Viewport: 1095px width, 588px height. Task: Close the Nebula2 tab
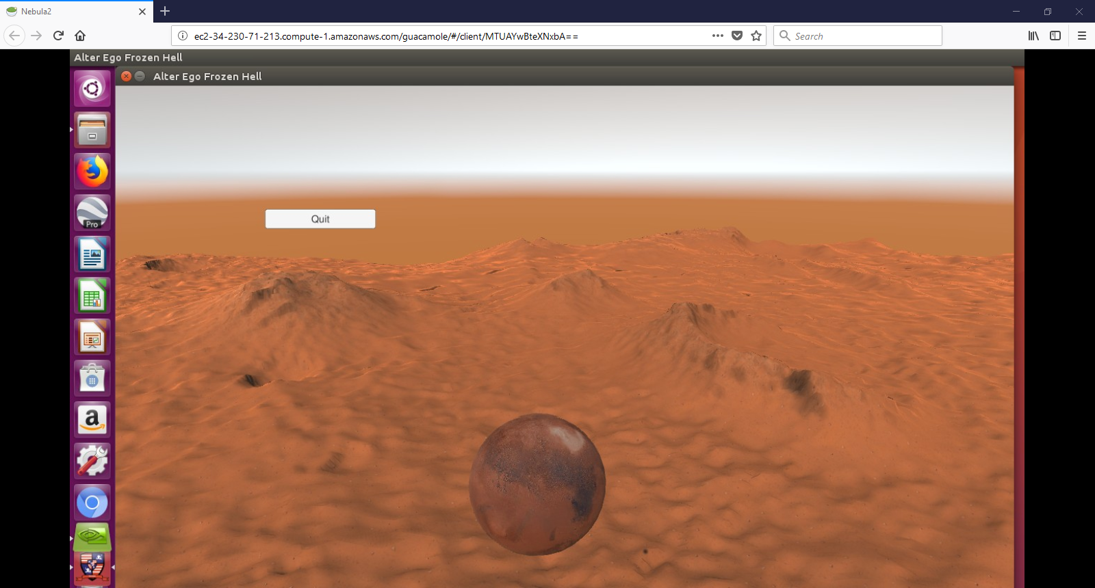point(142,12)
